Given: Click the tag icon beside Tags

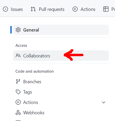Looking at the screenshot, I should (x=18, y=92).
